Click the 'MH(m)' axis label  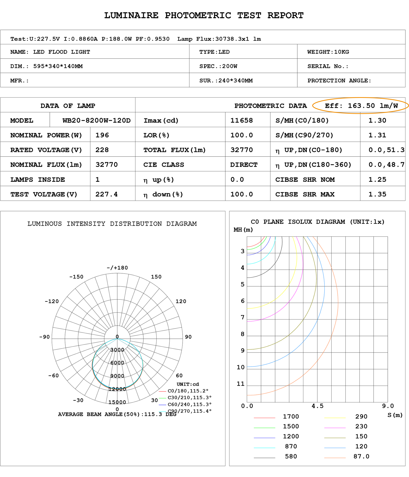click(243, 230)
